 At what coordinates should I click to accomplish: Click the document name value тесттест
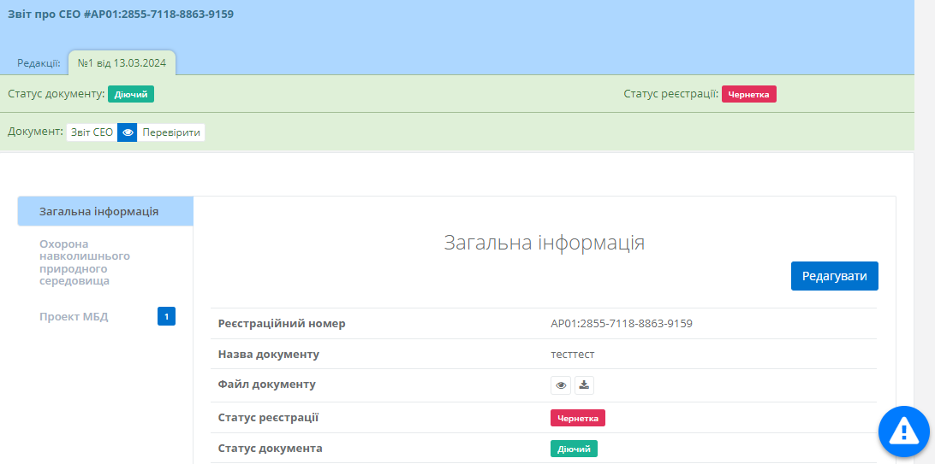572,354
